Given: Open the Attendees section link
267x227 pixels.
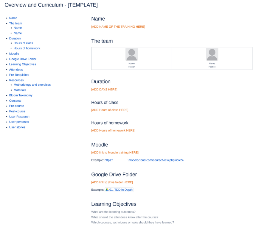Looking at the screenshot, I should coord(16,70).
